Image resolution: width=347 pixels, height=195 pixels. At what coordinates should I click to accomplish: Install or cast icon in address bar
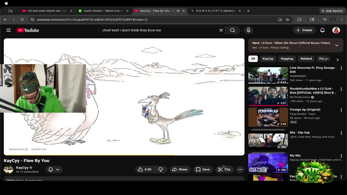[280, 19]
